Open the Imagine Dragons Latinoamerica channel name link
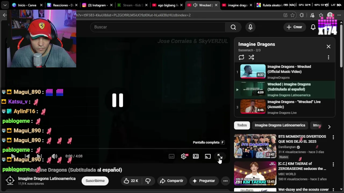The width and height of the screenshot is (344, 193). tap(47, 179)
